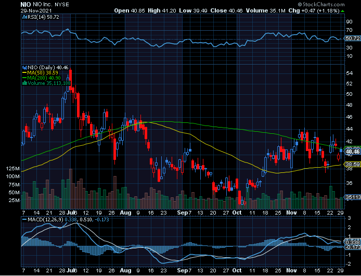
Task: Click the green up-arrow beside Chg
Action: pos(343,11)
